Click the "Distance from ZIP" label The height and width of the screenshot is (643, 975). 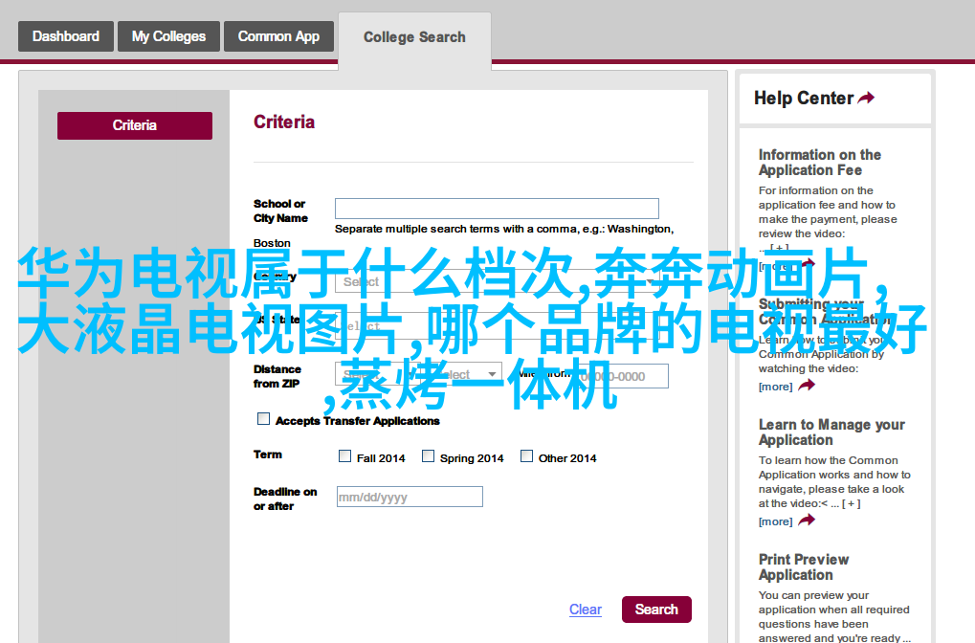[277, 376]
